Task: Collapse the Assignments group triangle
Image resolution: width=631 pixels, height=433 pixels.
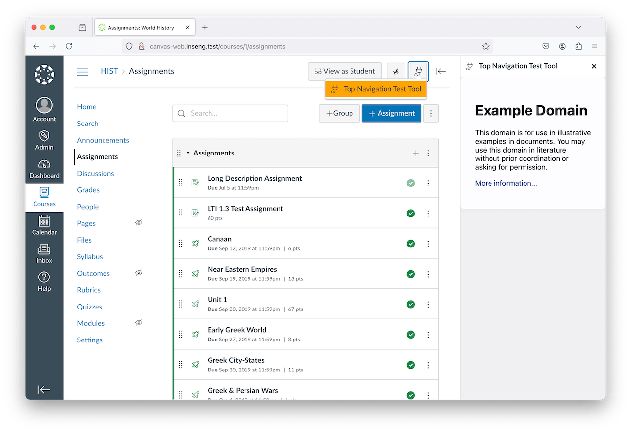Action: coord(188,153)
